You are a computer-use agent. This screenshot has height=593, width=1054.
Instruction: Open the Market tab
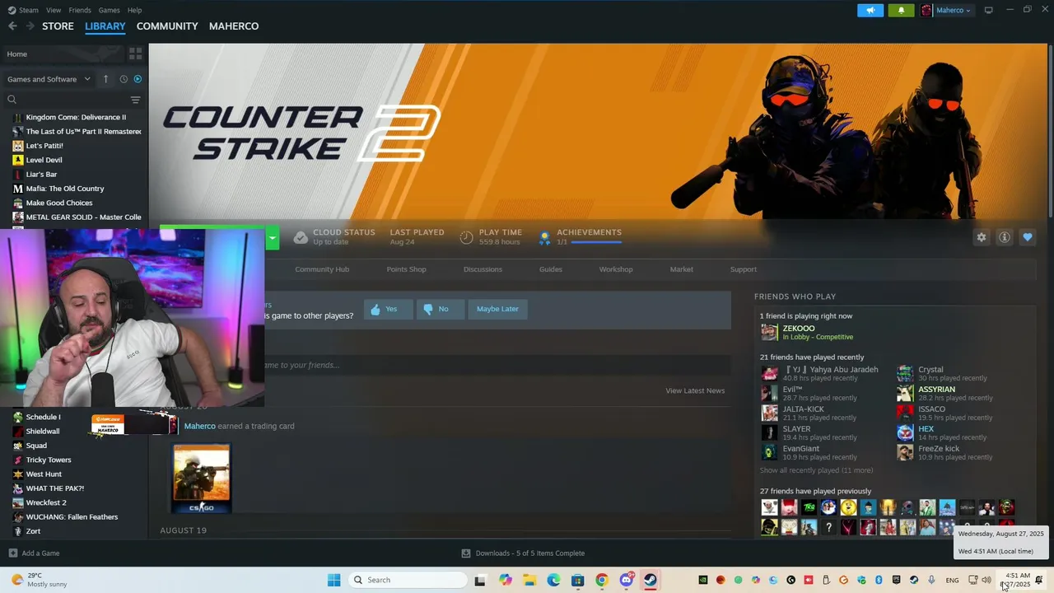point(682,269)
